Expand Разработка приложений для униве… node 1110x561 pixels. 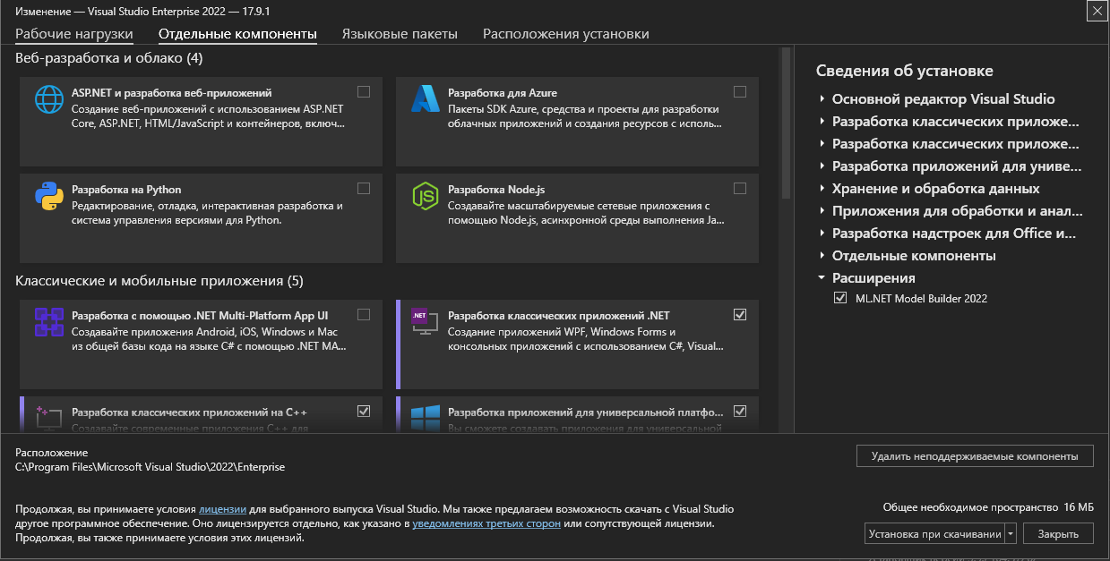[x=822, y=166]
